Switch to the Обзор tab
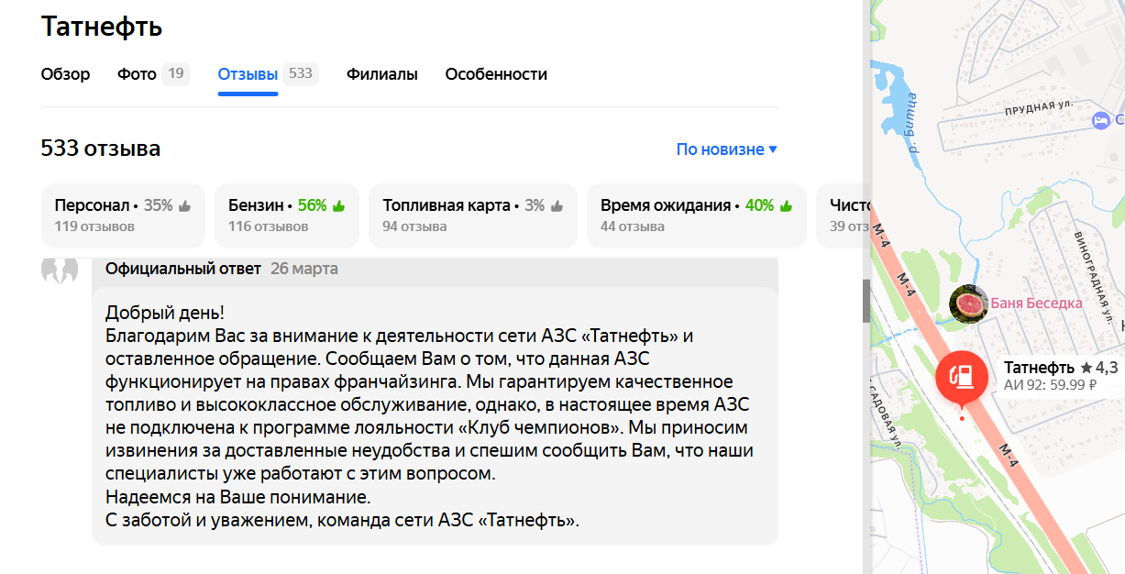Viewport: 1125px width, 574px height. point(65,74)
